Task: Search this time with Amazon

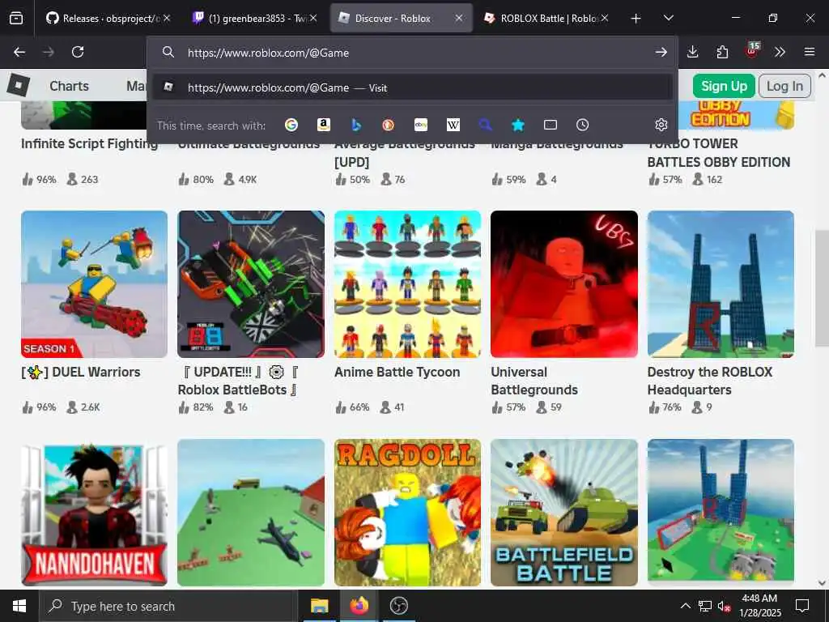Action: click(324, 125)
